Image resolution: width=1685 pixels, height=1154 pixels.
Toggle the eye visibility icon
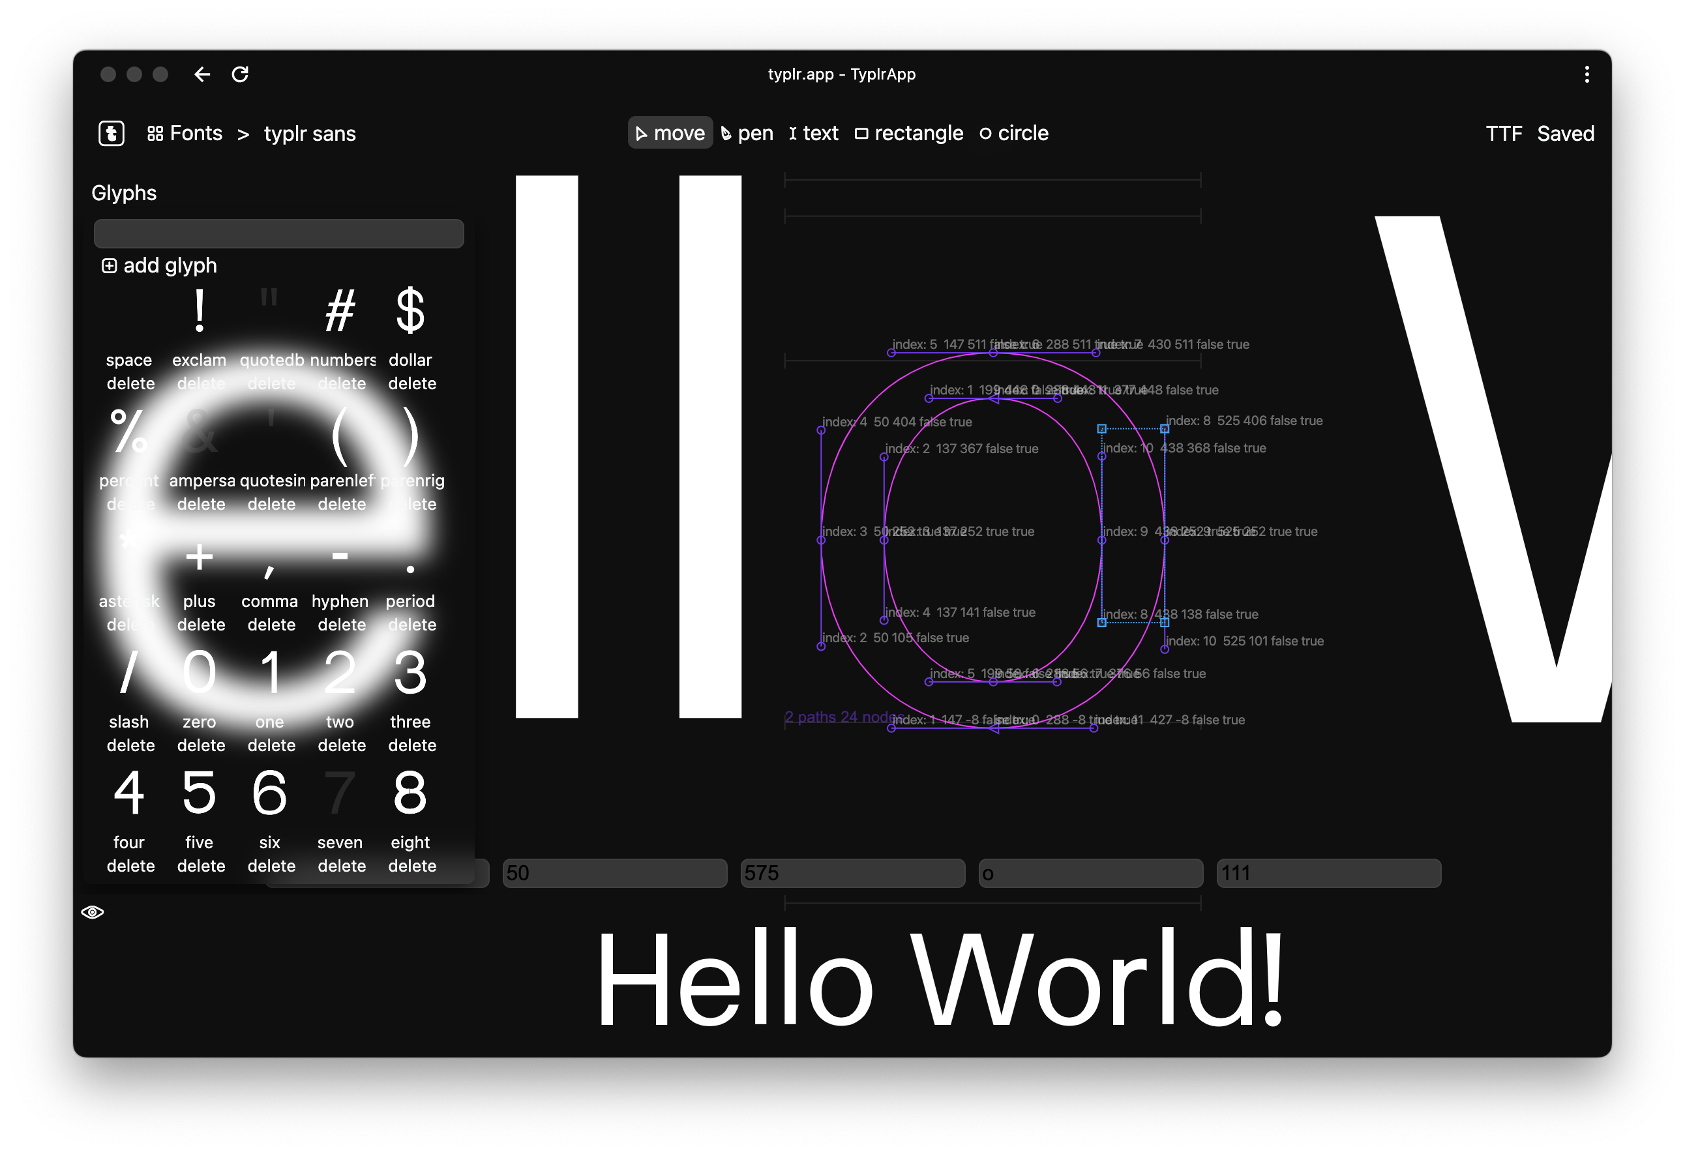pos(93,912)
